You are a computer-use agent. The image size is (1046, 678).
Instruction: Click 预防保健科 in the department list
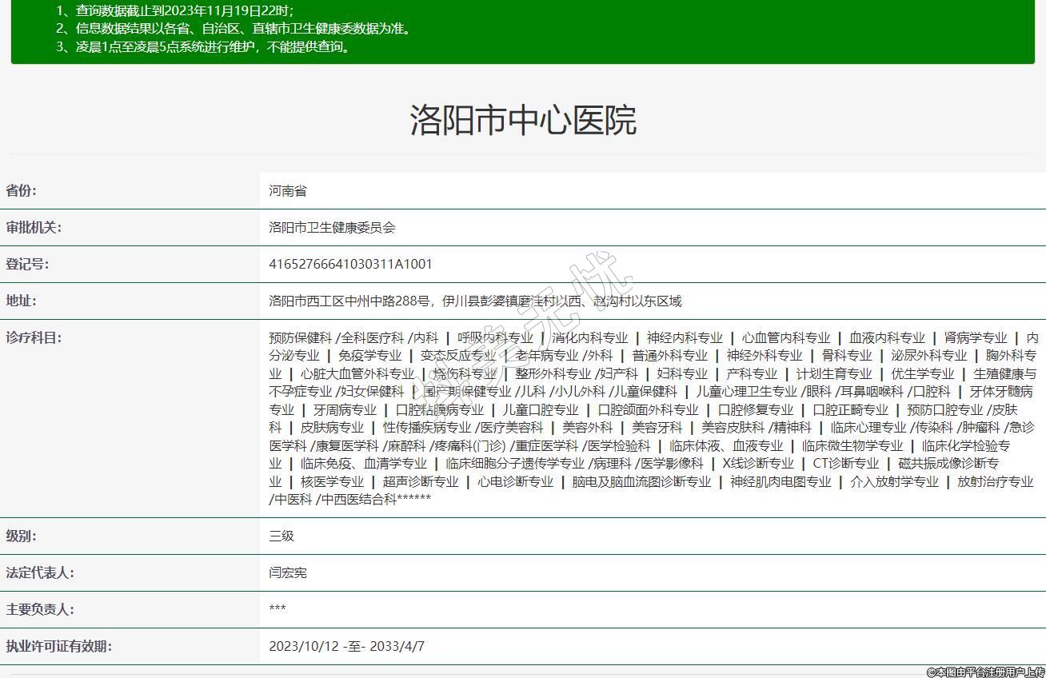tap(300, 338)
